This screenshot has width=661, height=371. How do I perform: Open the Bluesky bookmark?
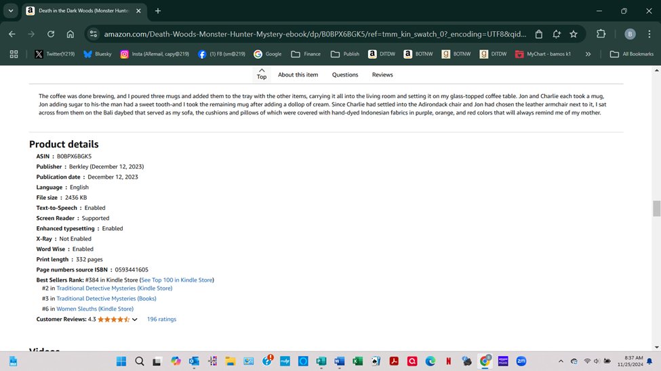pos(98,54)
